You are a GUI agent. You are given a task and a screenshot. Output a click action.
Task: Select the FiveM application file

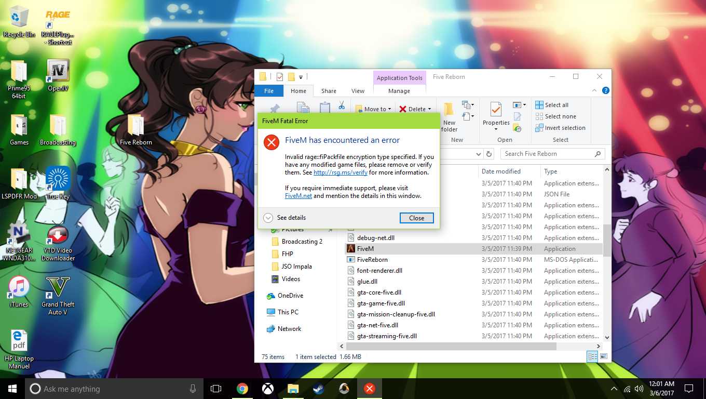click(365, 249)
